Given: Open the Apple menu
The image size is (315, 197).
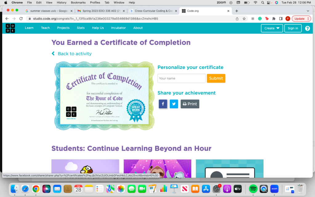Looking at the screenshot, I should pos(6,2).
